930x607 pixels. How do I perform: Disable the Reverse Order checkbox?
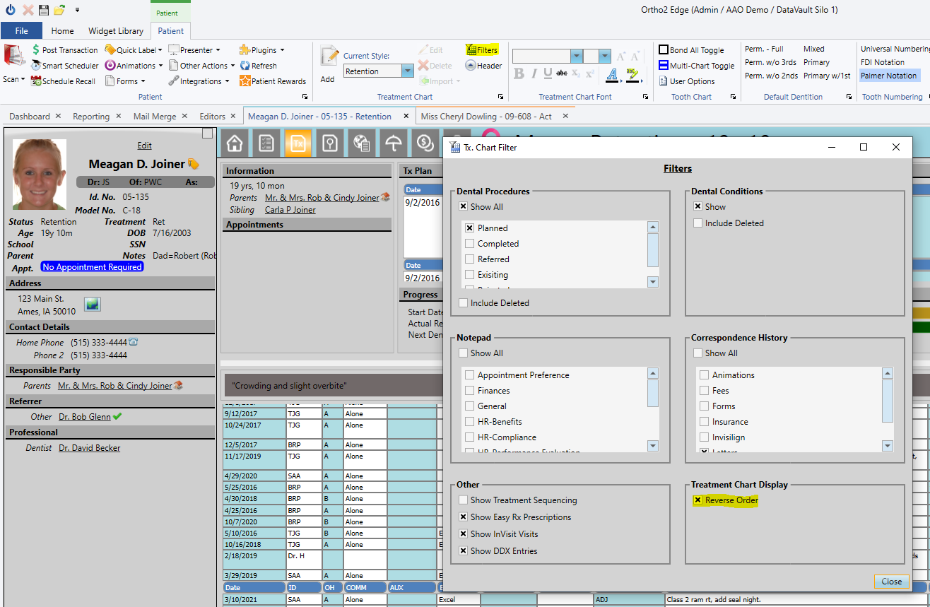coord(697,500)
